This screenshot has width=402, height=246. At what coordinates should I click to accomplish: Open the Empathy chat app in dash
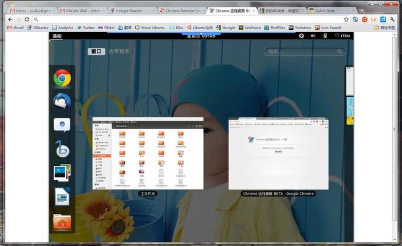[62, 125]
